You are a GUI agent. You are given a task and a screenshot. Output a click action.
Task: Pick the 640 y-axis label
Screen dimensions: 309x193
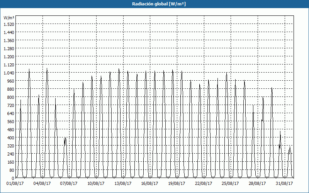(x=11, y=113)
